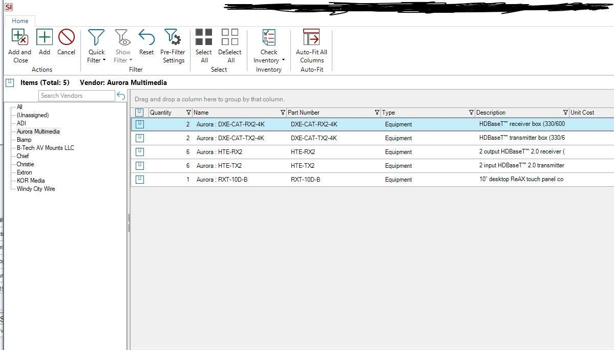Reset the filters

146,42
